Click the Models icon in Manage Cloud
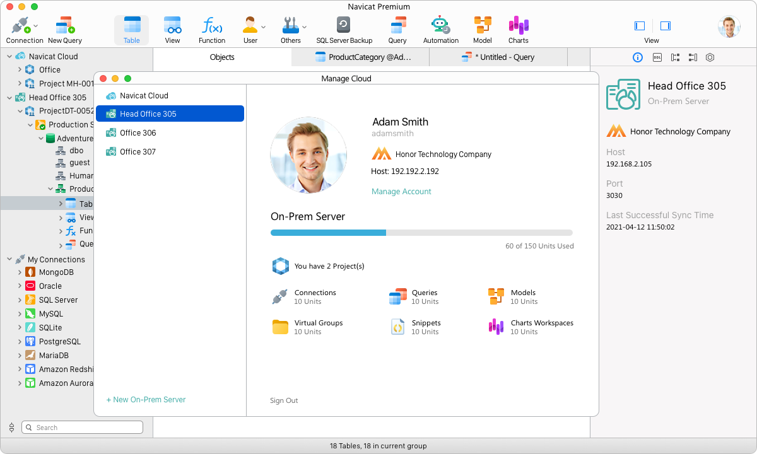Image resolution: width=757 pixels, height=454 pixels. point(496,297)
